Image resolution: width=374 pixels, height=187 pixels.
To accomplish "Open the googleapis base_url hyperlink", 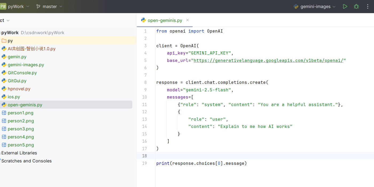I will click(269, 60).
